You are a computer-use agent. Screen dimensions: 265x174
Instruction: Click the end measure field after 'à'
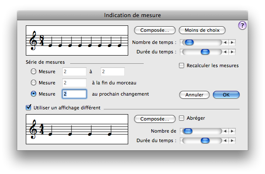click(112, 71)
